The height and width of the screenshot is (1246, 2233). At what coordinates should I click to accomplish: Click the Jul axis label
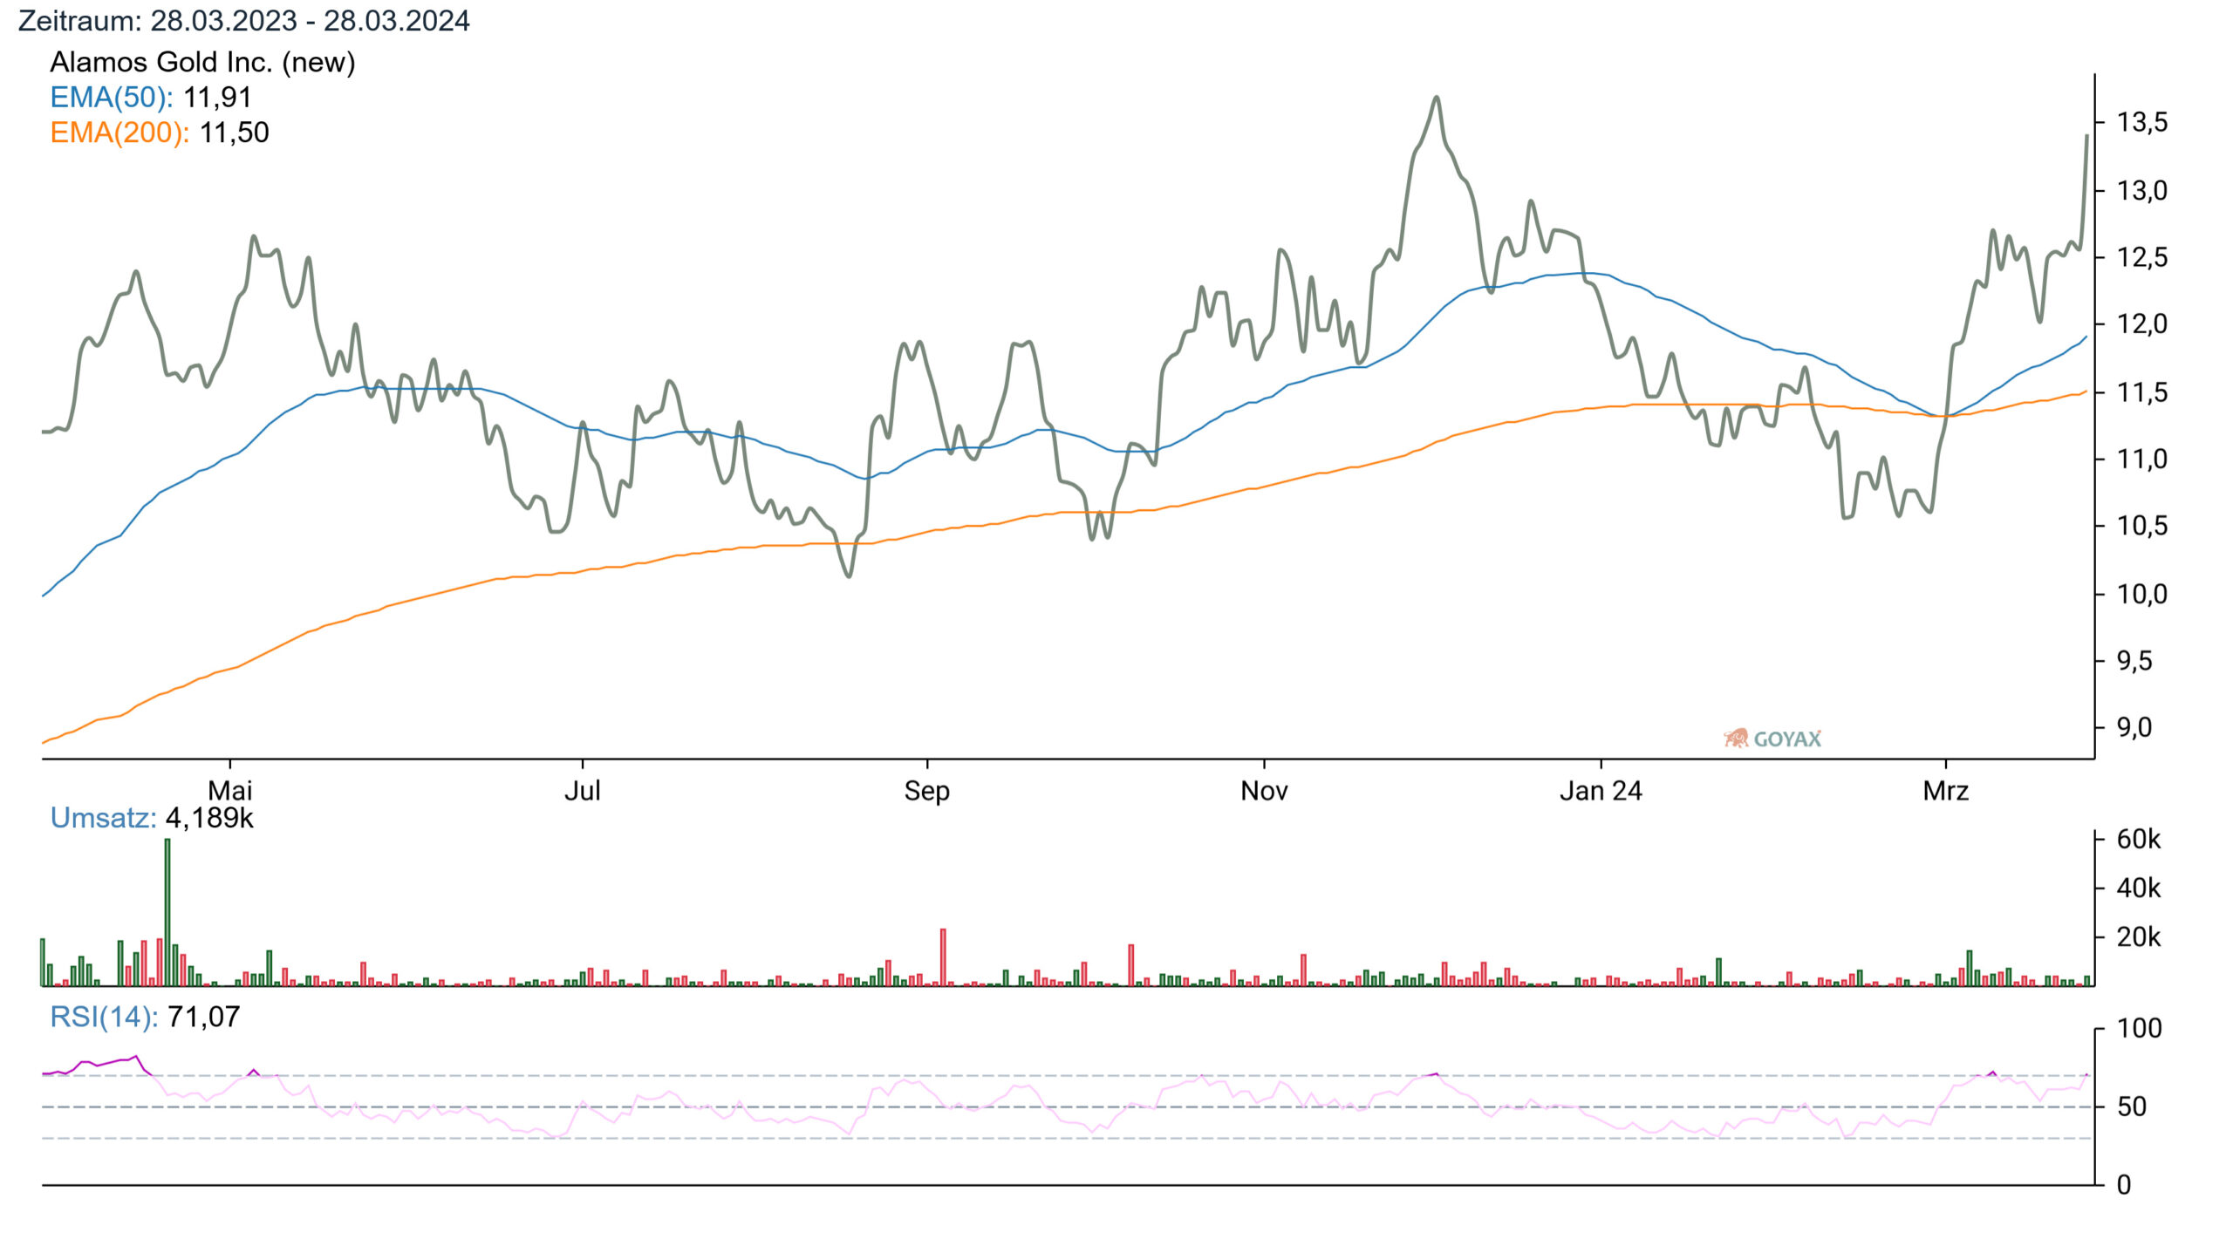[x=582, y=791]
